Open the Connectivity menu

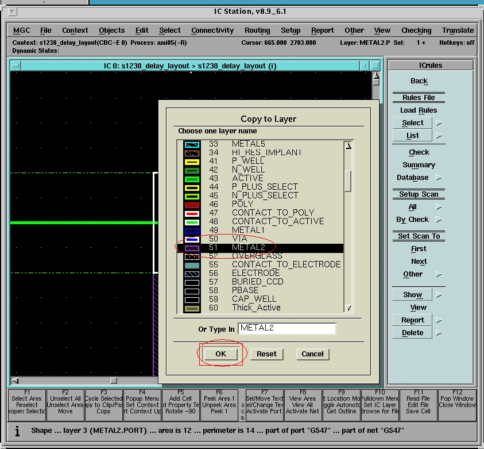[212, 30]
